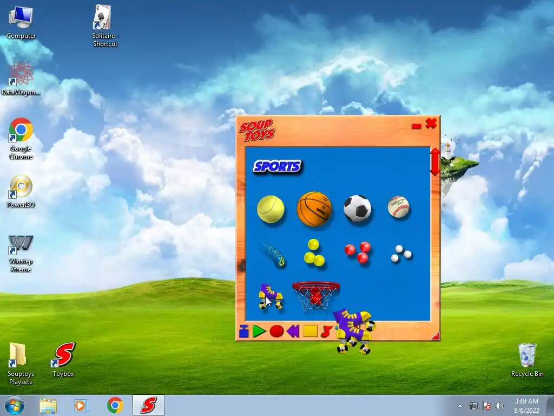Select the Winstep Xtreme shortcut
The height and width of the screenshot is (416, 554).
21,254
